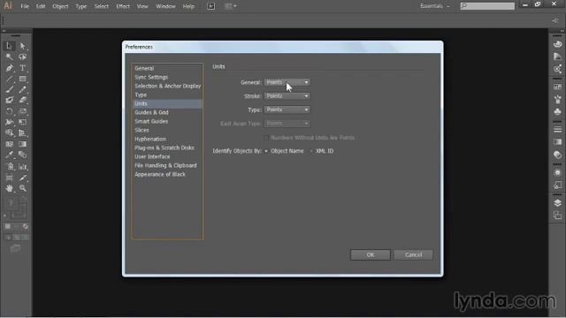This screenshot has width=566, height=318.
Task: Click the Fill and Stroke color swatch
Action: coord(16,210)
